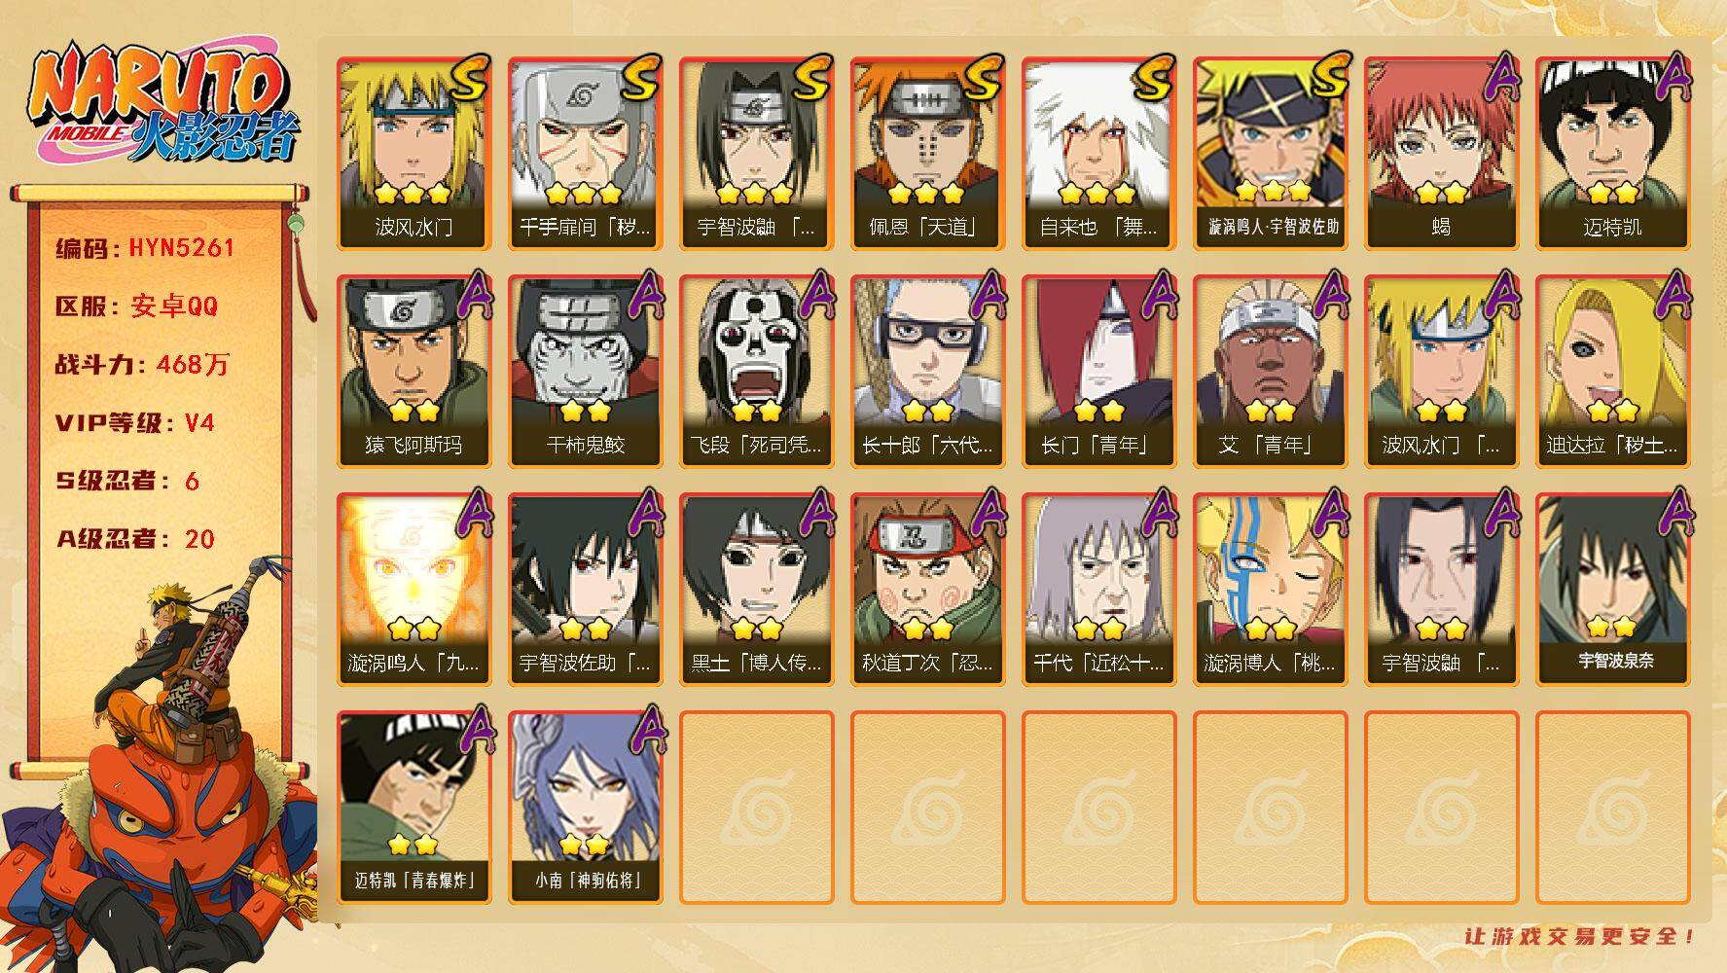Open the 小南「神驹佑将」 ninja card
The width and height of the screenshot is (1727, 973).
(585, 808)
